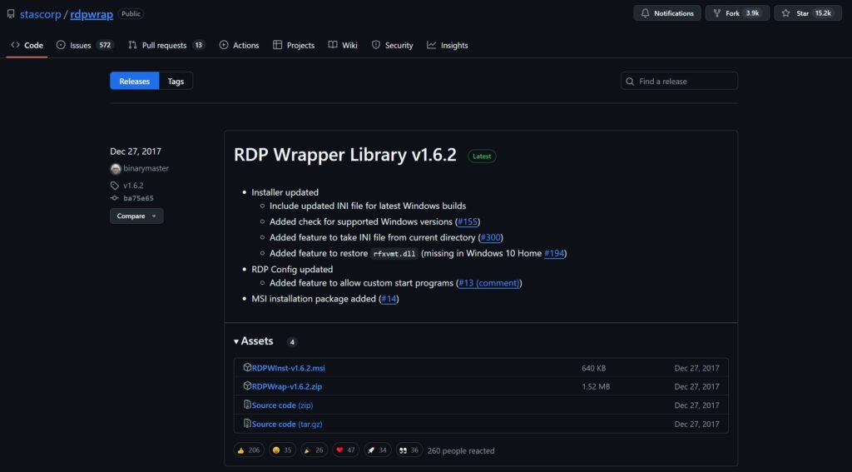Open the #13 (comment) link

click(489, 283)
